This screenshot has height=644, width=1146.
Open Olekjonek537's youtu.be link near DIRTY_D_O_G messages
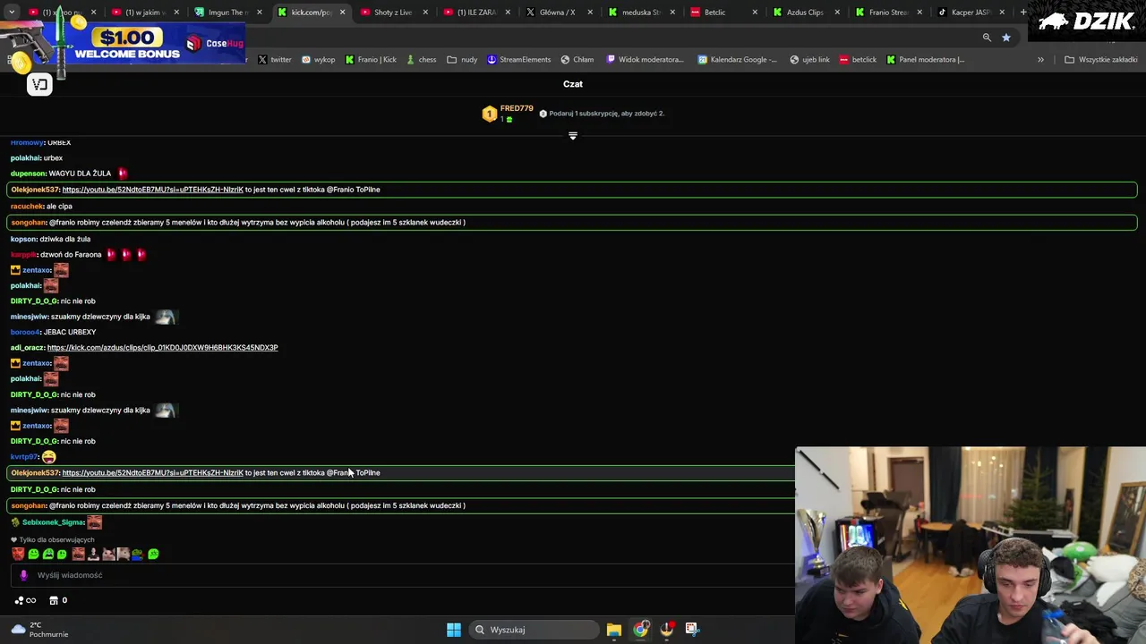click(x=152, y=472)
